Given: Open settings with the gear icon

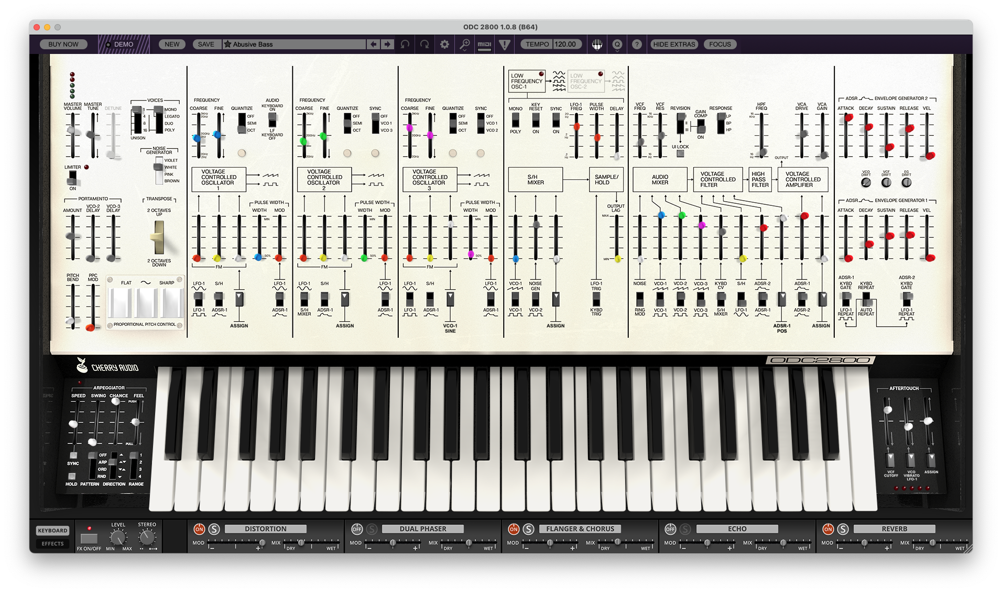Looking at the screenshot, I should pos(444,45).
